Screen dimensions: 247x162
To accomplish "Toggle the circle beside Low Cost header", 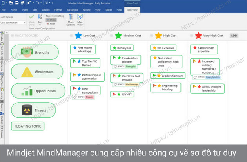I will [71, 36].
